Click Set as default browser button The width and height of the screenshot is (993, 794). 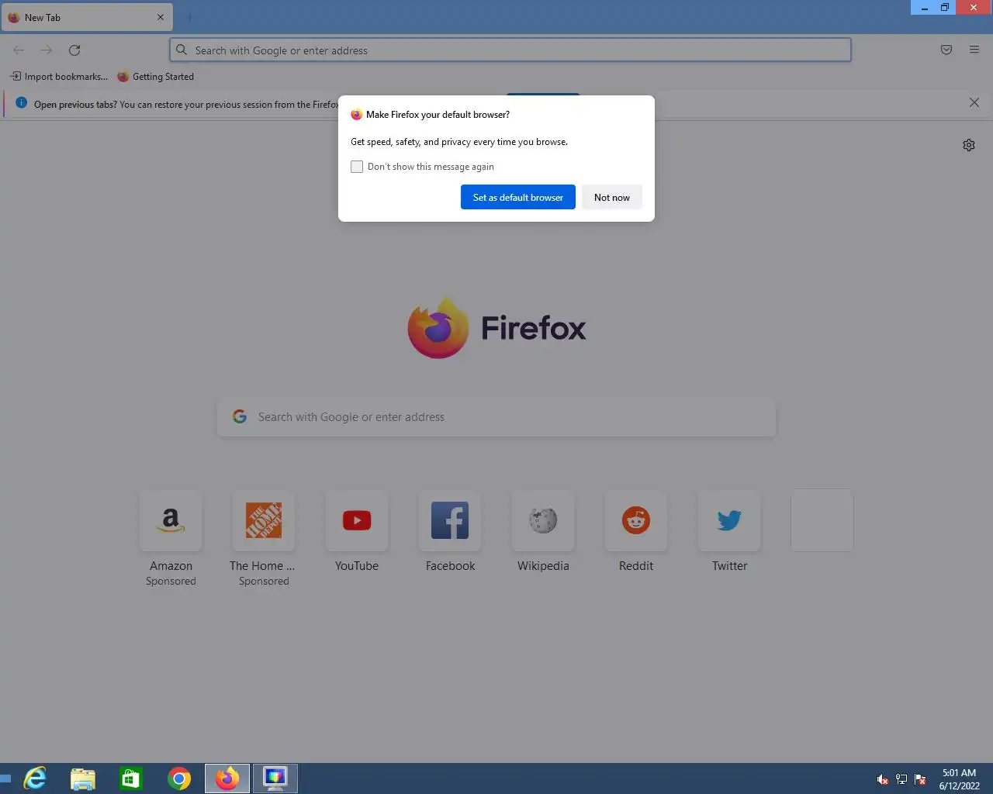coord(518,197)
